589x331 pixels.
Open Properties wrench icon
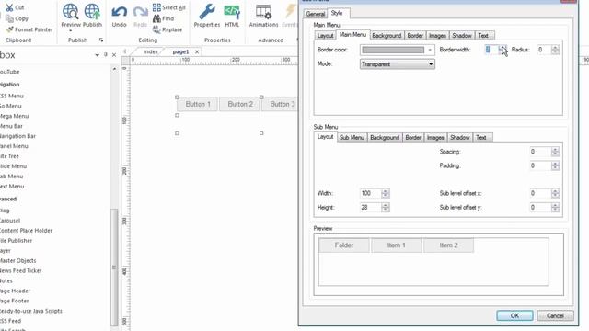coord(206,11)
